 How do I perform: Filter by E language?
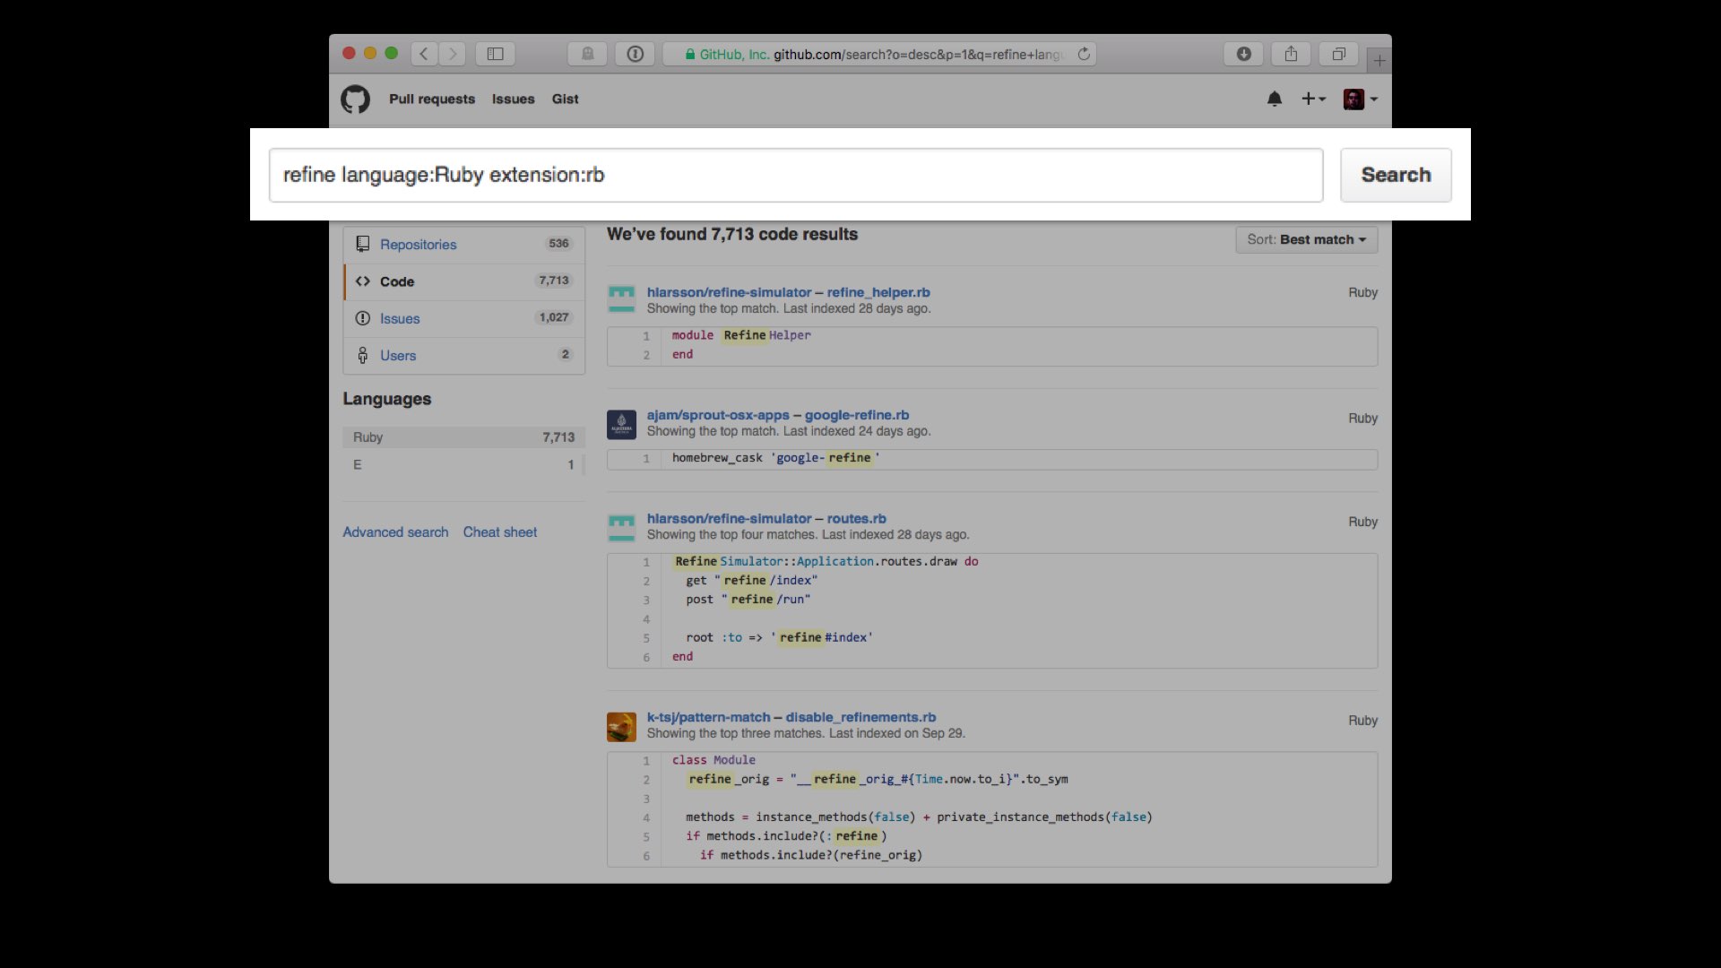pos(463,464)
